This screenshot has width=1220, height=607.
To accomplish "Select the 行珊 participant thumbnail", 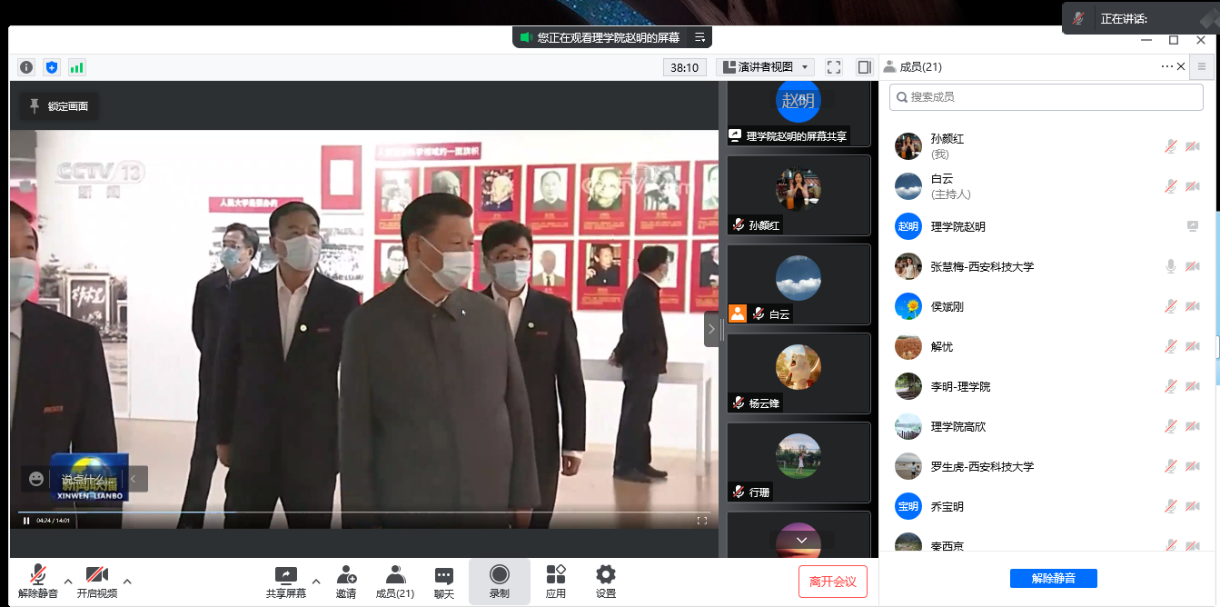I will click(798, 463).
